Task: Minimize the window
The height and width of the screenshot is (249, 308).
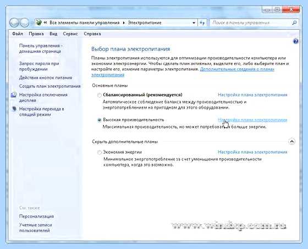Action: tap(267, 9)
